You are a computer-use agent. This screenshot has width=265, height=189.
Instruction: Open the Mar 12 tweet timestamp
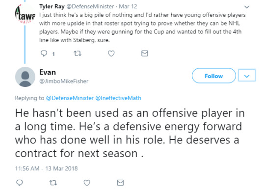(128, 6)
